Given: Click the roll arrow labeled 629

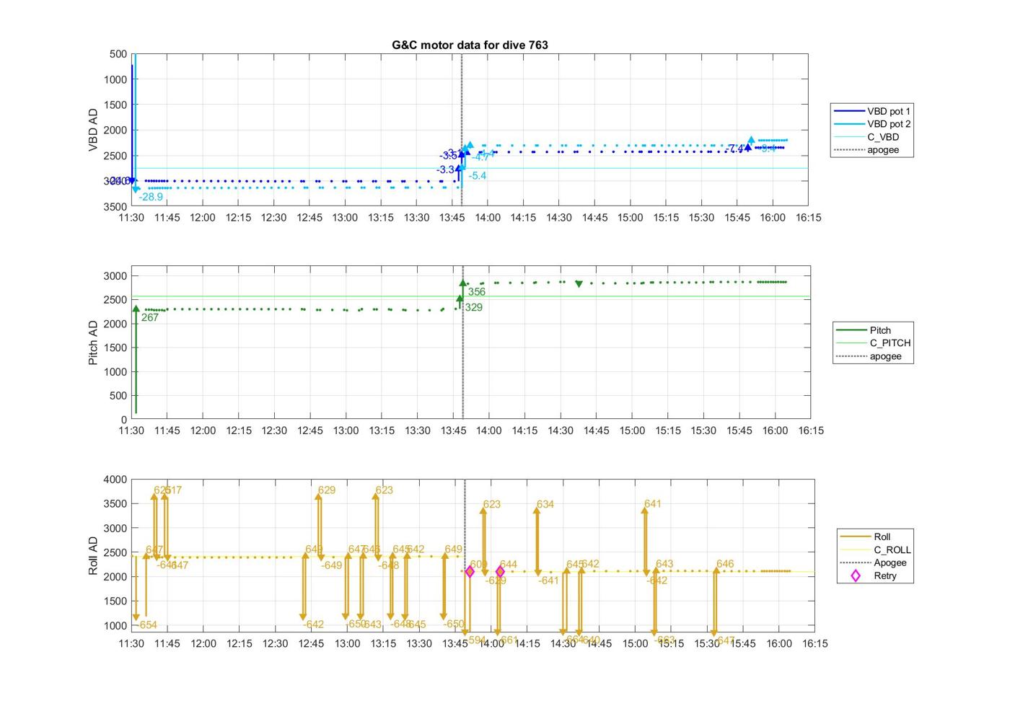Looking at the screenshot, I should pyautogui.click(x=318, y=527).
